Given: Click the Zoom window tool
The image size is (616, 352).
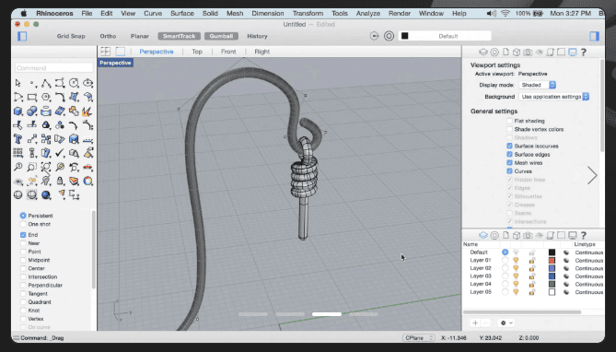Looking at the screenshot, I should (32, 167).
